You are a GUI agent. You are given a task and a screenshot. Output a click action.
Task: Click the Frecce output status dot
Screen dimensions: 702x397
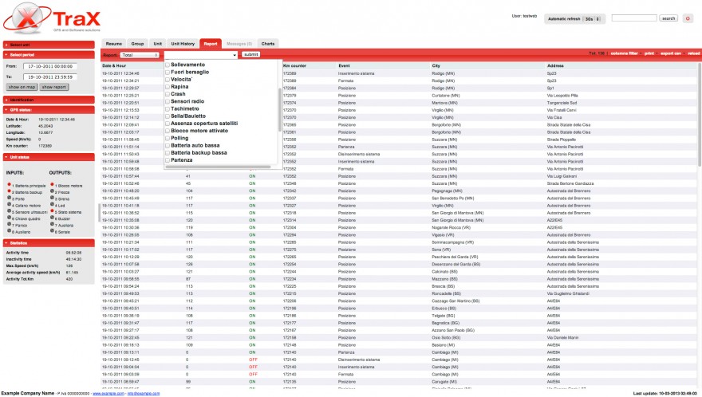point(52,191)
